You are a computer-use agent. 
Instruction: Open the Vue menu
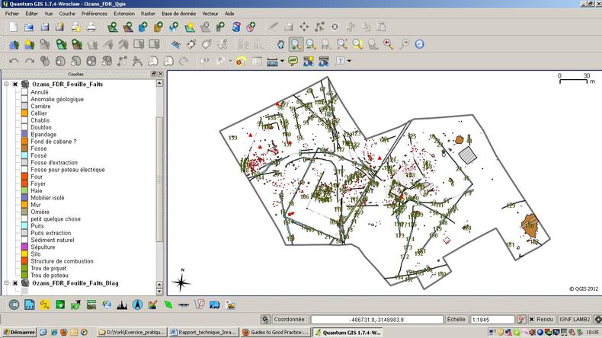point(48,14)
